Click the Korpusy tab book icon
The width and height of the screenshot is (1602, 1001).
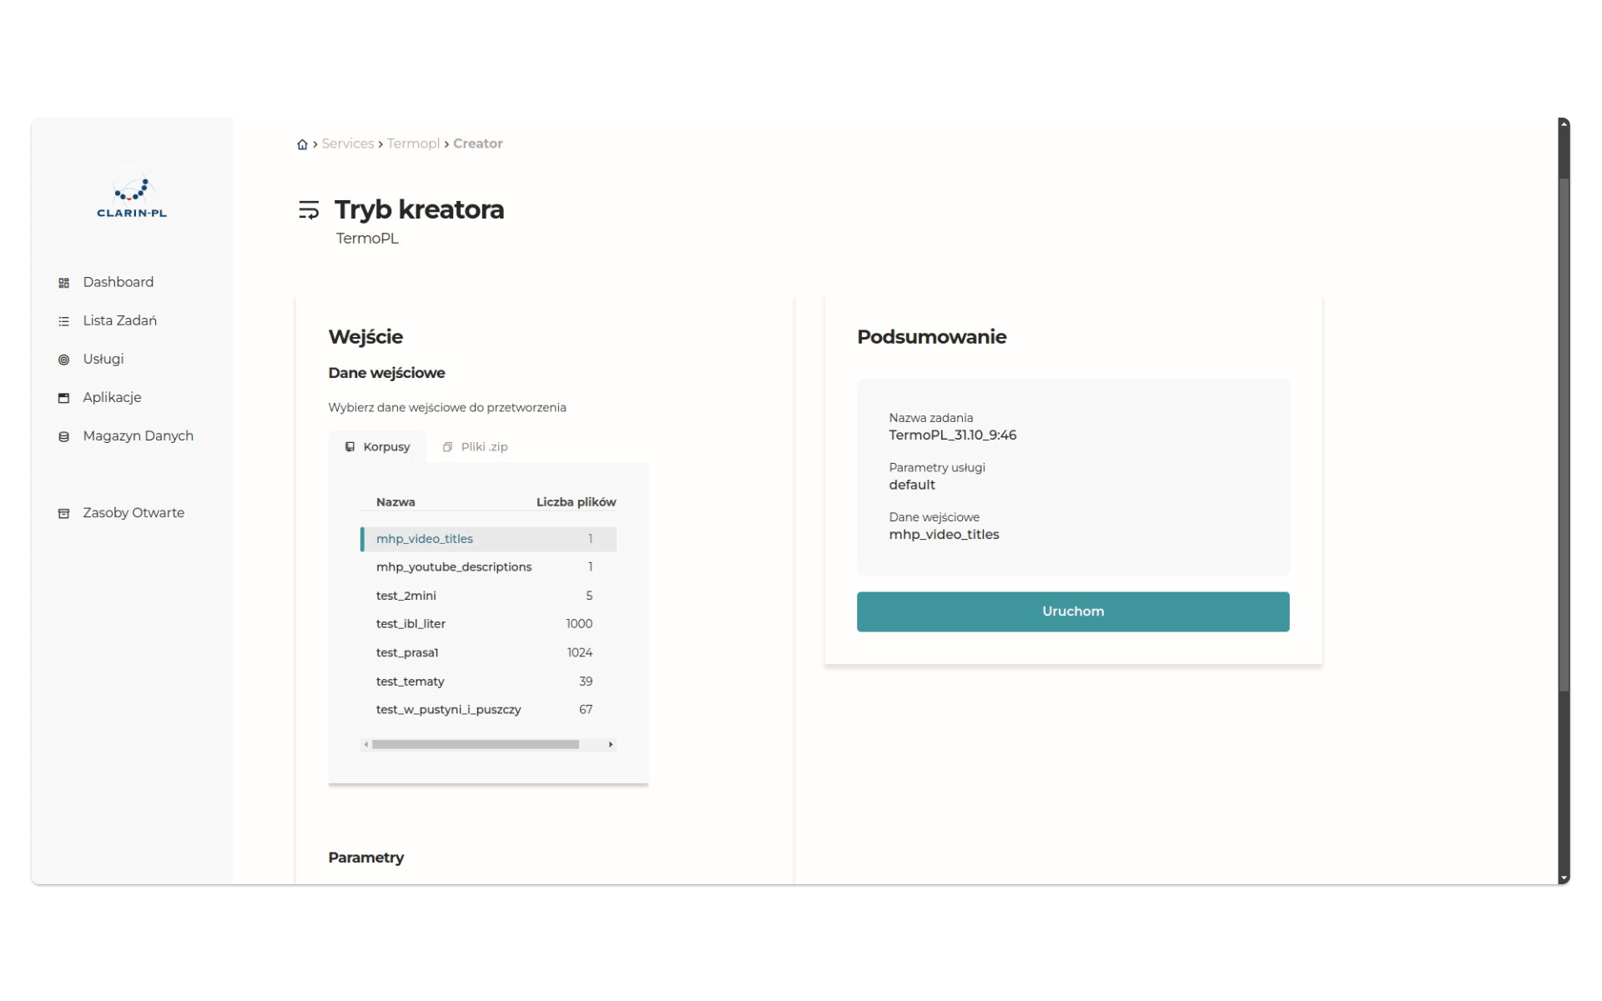coord(350,447)
